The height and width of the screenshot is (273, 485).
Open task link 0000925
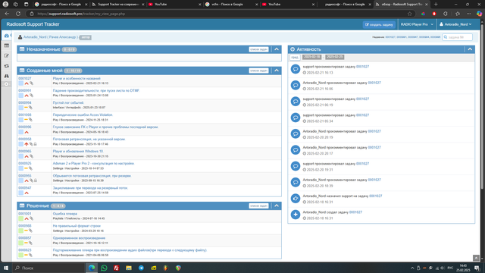coord(25,164)
